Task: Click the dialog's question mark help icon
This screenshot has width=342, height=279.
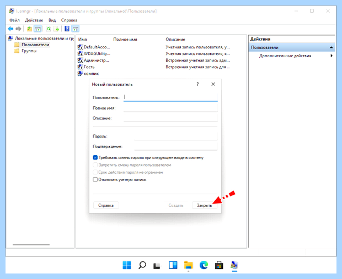Action: 197,84
